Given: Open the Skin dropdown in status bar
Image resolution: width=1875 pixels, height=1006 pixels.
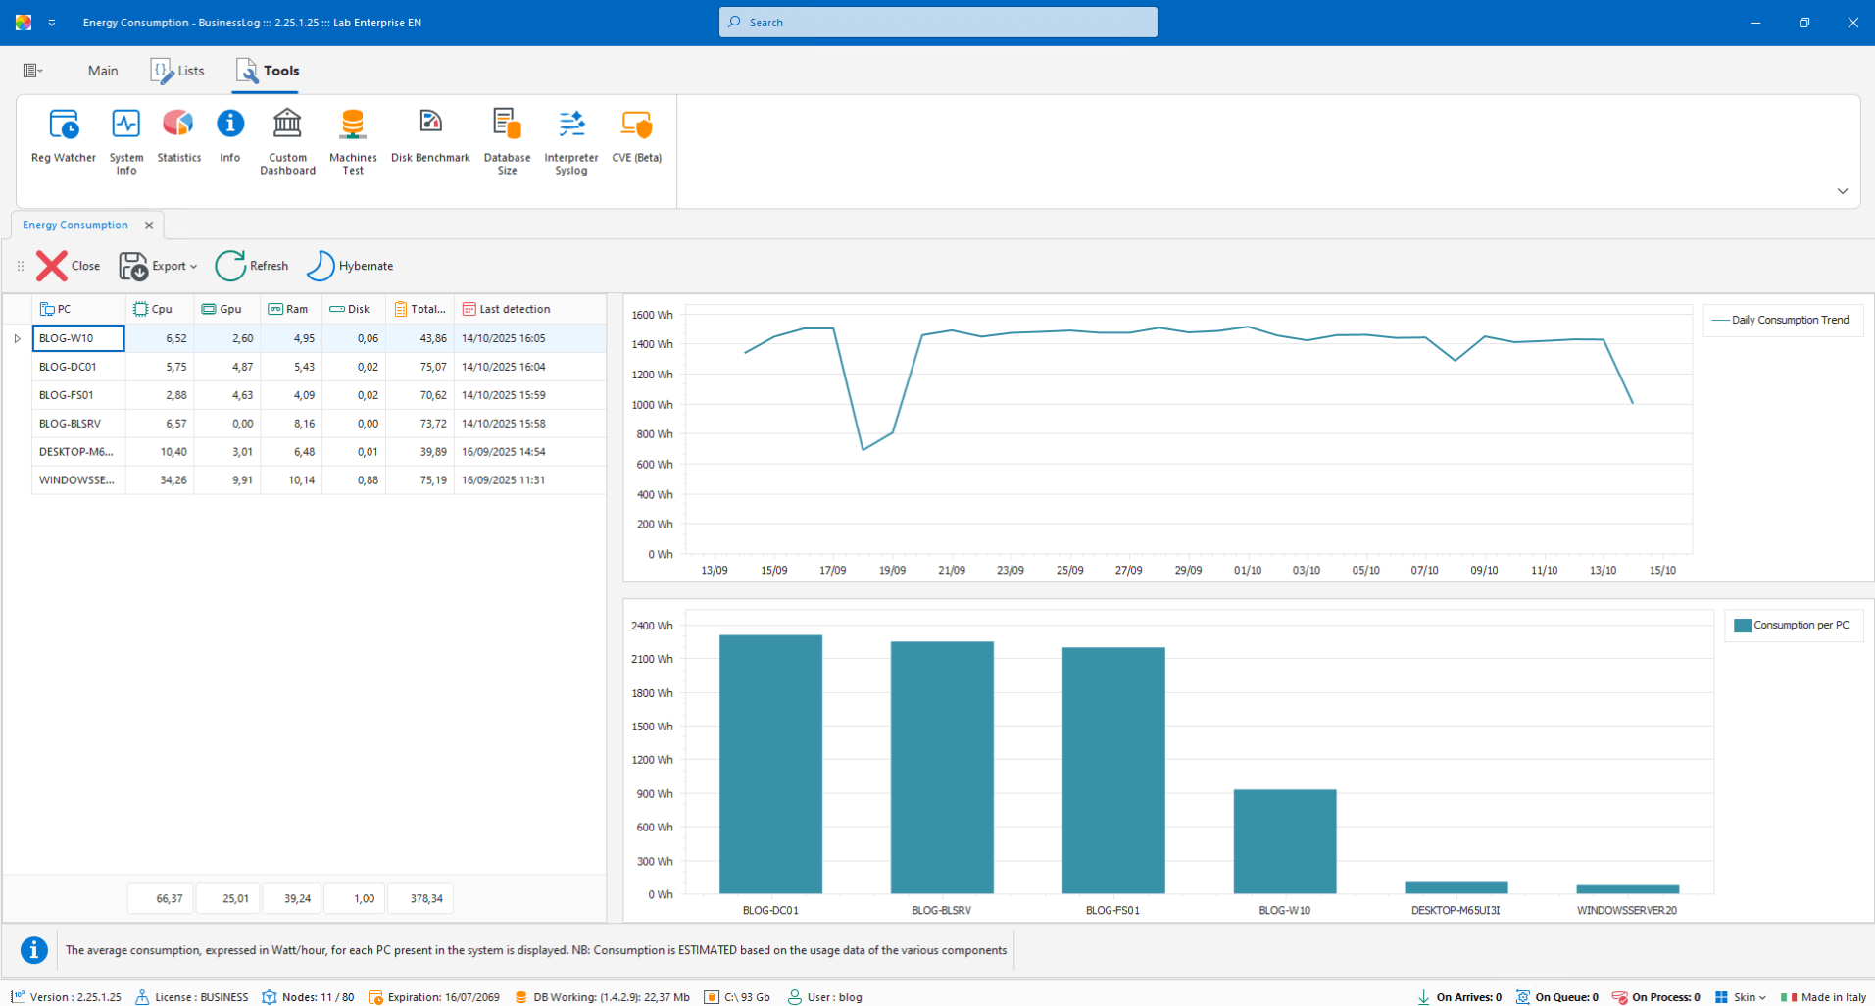Looking at the screenshot, I should coord(1750,997).
